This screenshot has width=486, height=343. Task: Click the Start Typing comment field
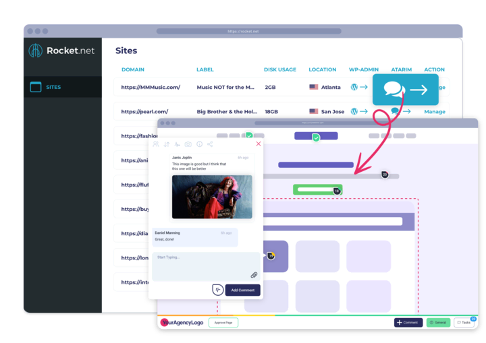[x=202, y=263]
